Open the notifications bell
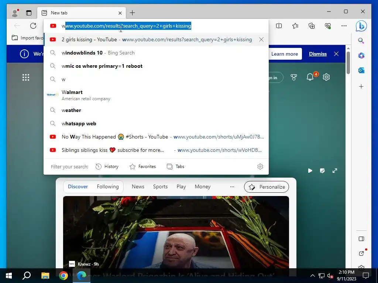The height and width of the screenshot is (283, 378). click(x=310, y=77)
